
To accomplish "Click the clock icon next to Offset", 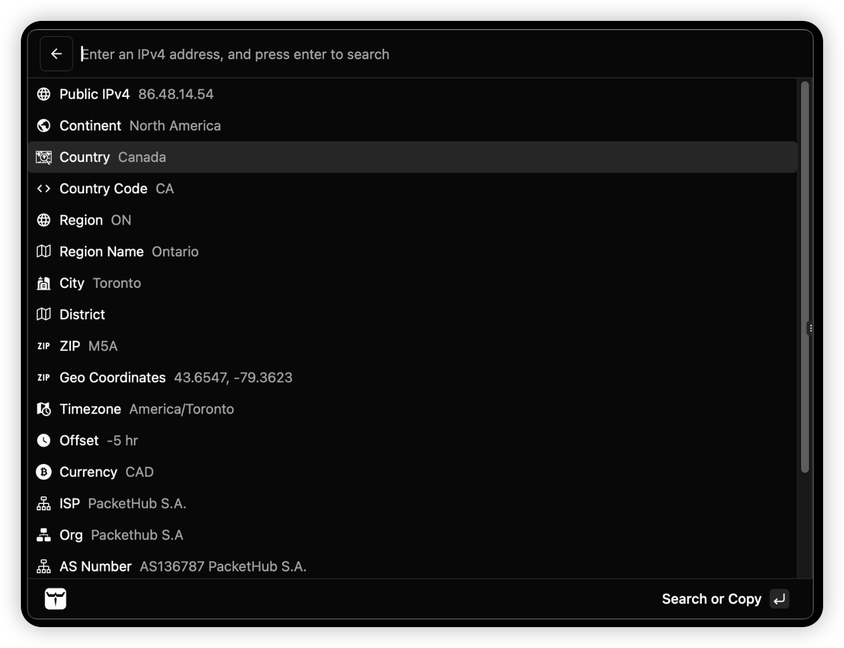I will click(x=44, y=441).
